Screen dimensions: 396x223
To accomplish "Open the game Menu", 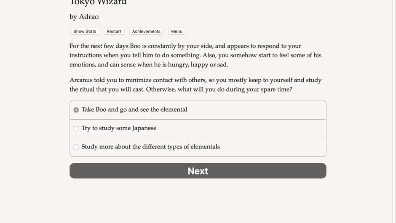I will tap(177, 31).
